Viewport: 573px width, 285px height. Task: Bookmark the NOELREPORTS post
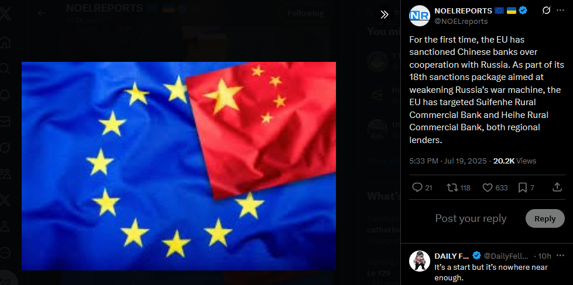click(x=523, y=187)
